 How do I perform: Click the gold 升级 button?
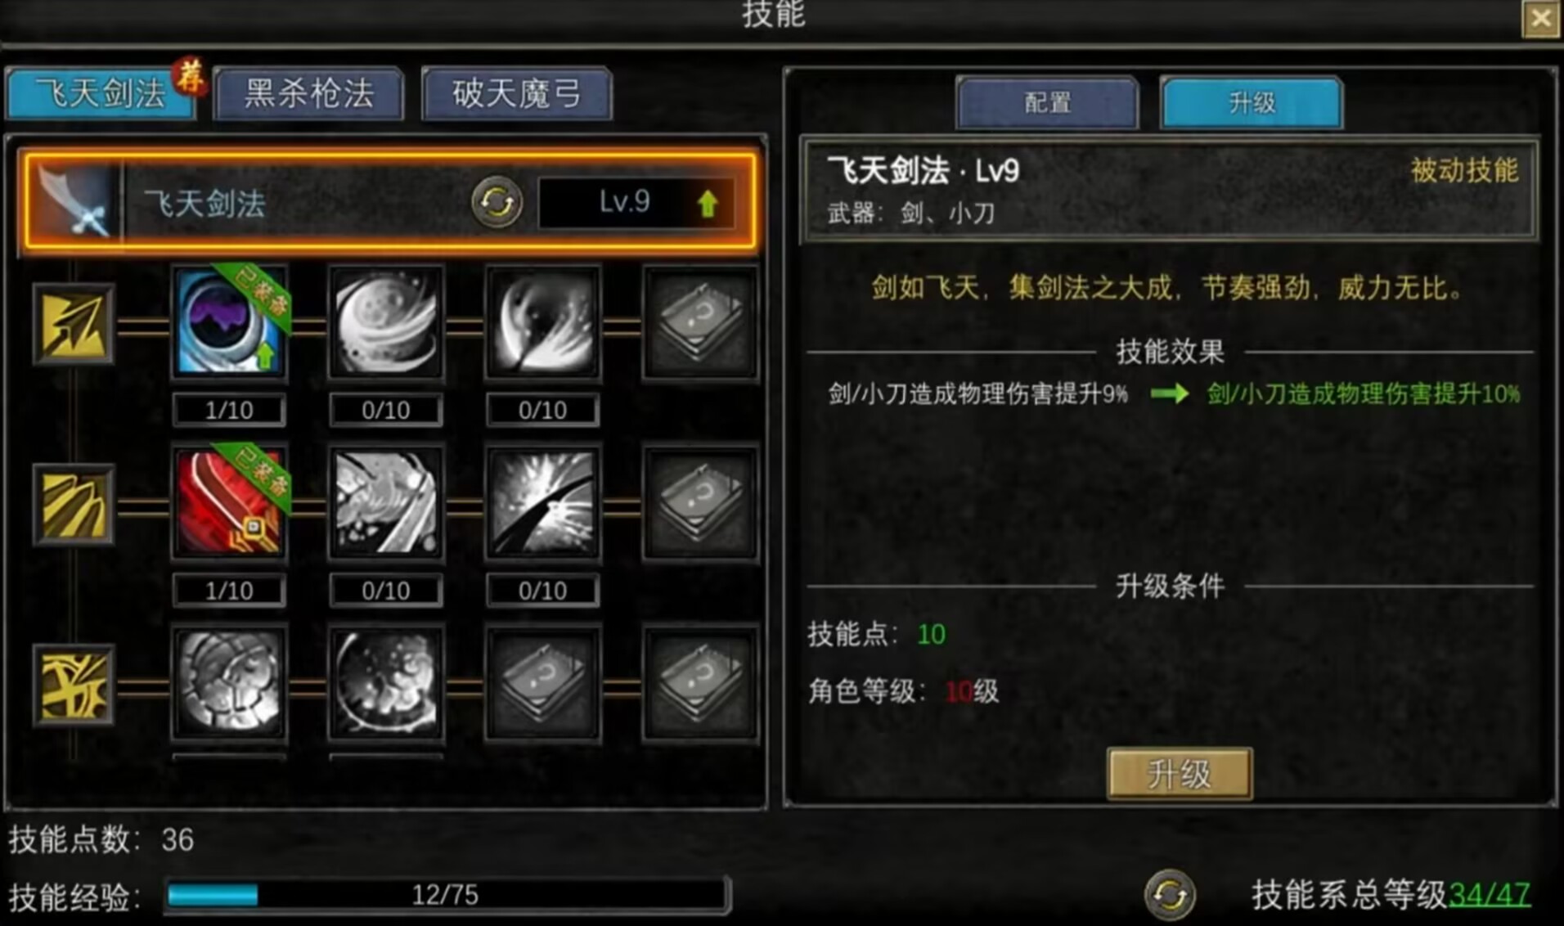pos(1179,773)
